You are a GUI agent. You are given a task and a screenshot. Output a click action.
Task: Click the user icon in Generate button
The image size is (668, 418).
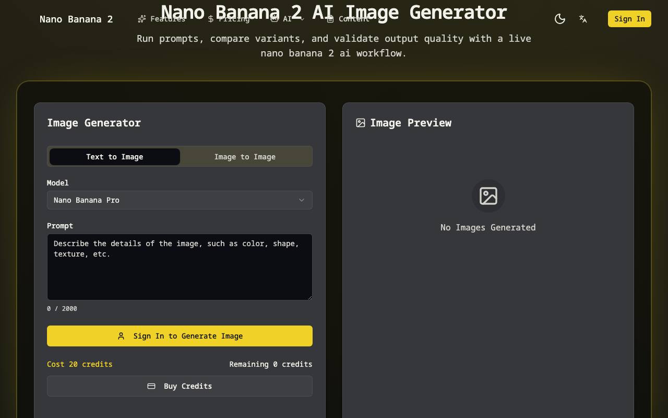(121, 336)
